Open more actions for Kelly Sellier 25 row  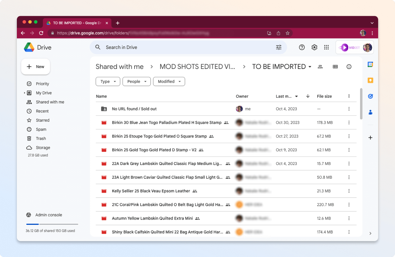coord(349,191)
